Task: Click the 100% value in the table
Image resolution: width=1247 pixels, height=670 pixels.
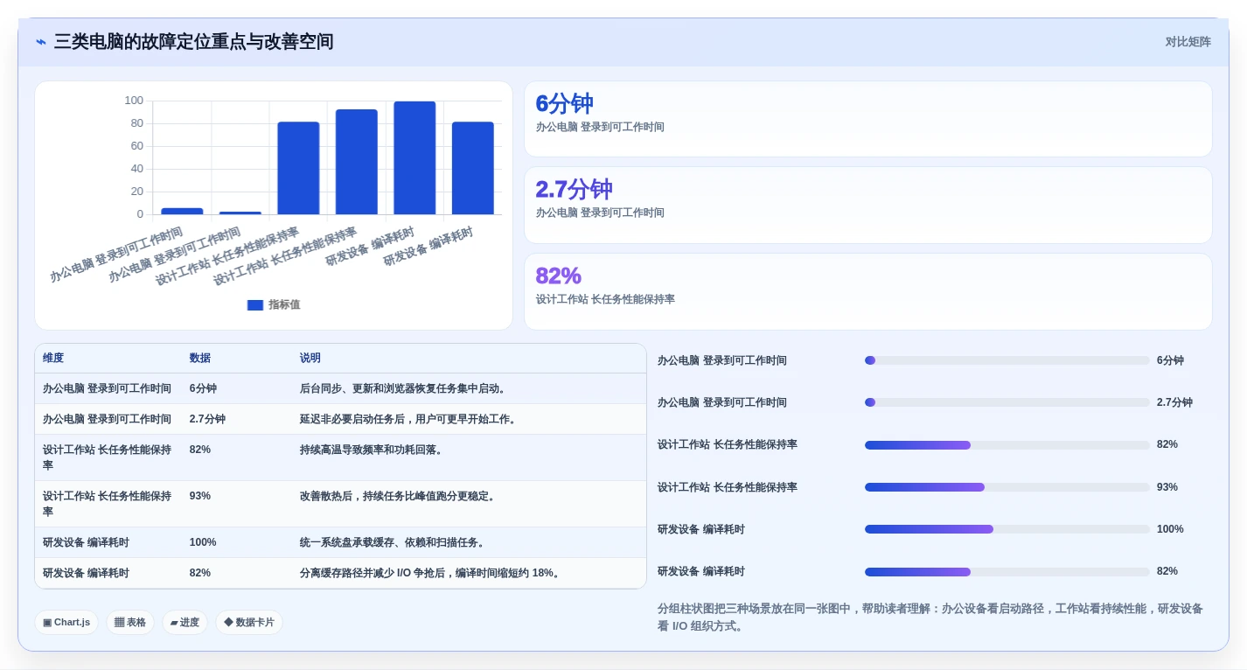Action: pos(203,543)
